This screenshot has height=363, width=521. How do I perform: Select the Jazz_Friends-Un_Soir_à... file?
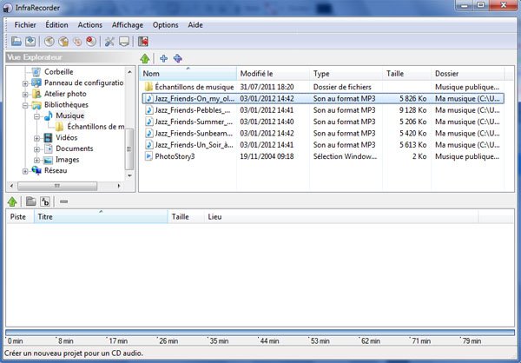click(322, 145)
